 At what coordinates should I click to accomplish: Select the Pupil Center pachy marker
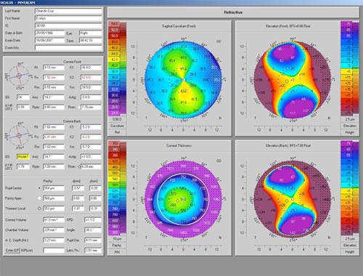39,188
